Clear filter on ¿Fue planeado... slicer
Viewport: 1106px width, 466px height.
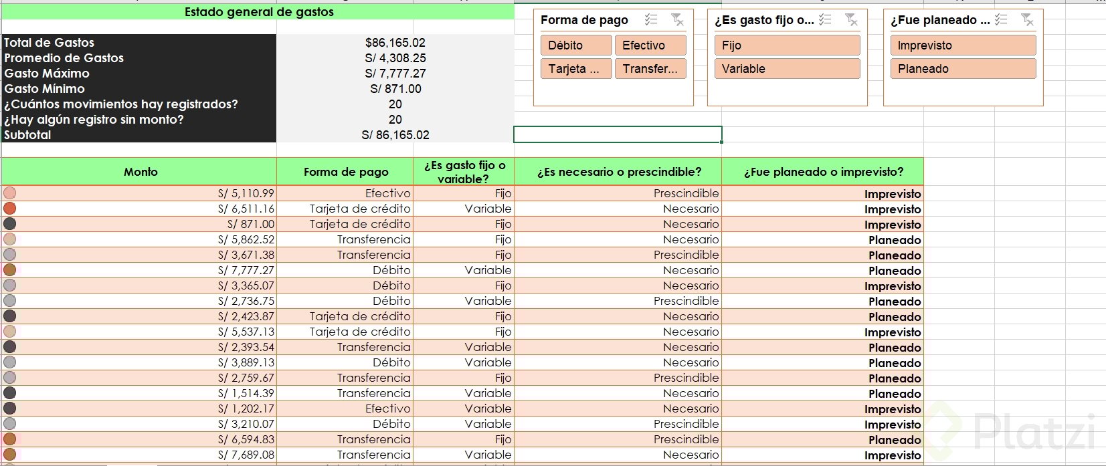(x=1027, y=20)
